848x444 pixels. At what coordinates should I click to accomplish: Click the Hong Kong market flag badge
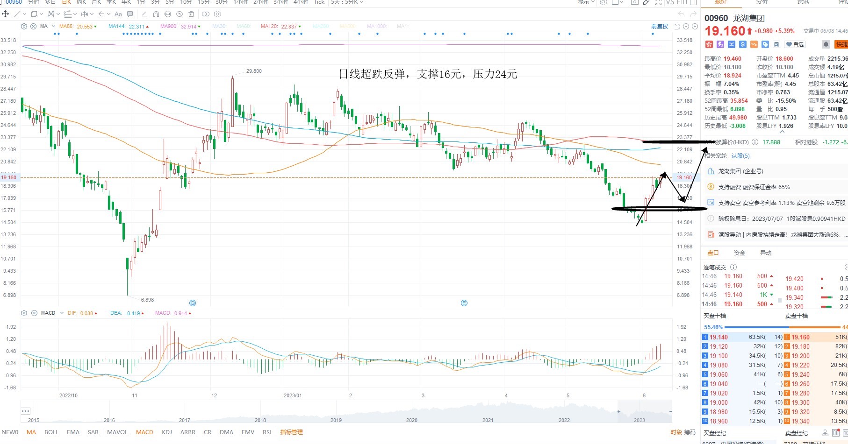tap(709, 44)
